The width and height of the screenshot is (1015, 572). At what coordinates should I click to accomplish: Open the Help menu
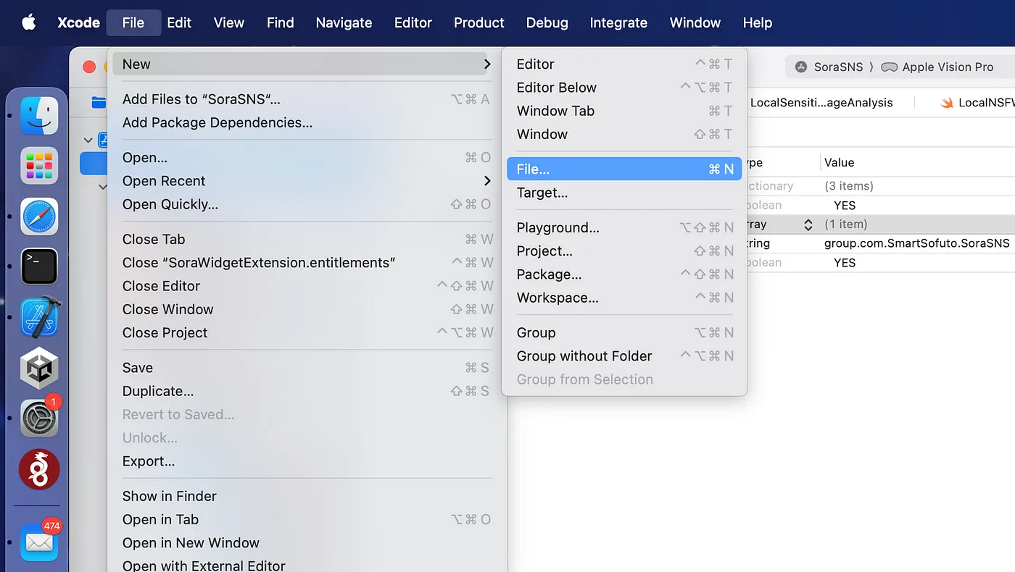758,22
